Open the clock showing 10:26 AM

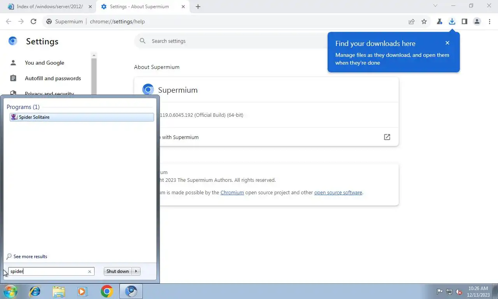coord(478,292)
